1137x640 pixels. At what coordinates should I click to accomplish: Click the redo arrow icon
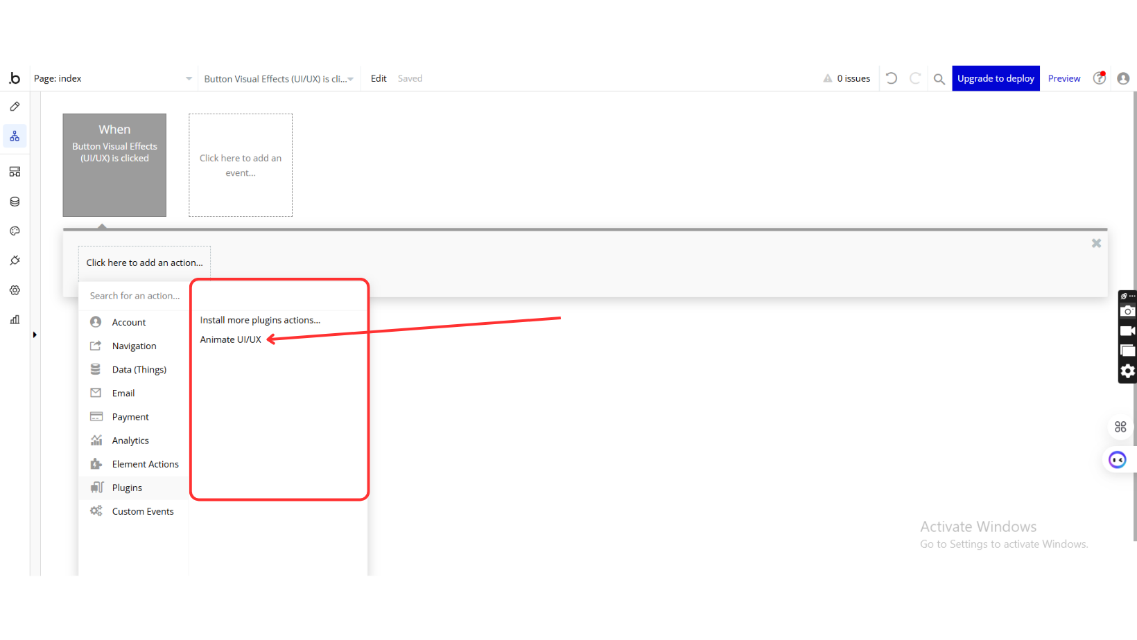(915, 78)
